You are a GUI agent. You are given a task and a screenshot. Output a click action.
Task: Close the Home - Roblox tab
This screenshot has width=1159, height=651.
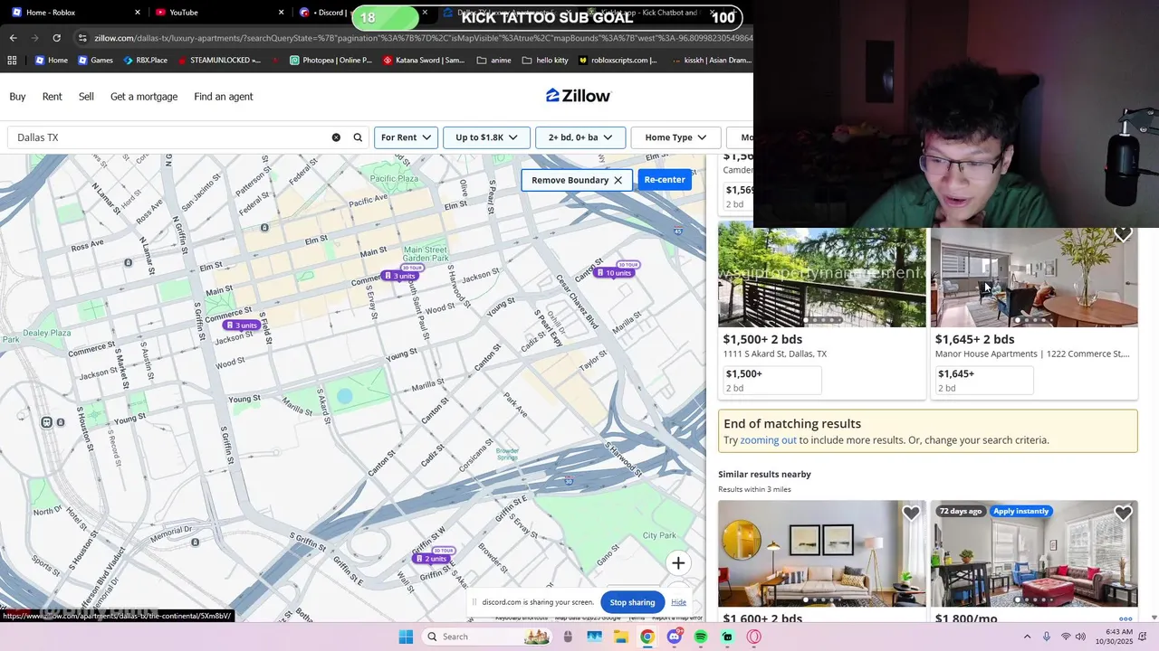click(138, 13)
